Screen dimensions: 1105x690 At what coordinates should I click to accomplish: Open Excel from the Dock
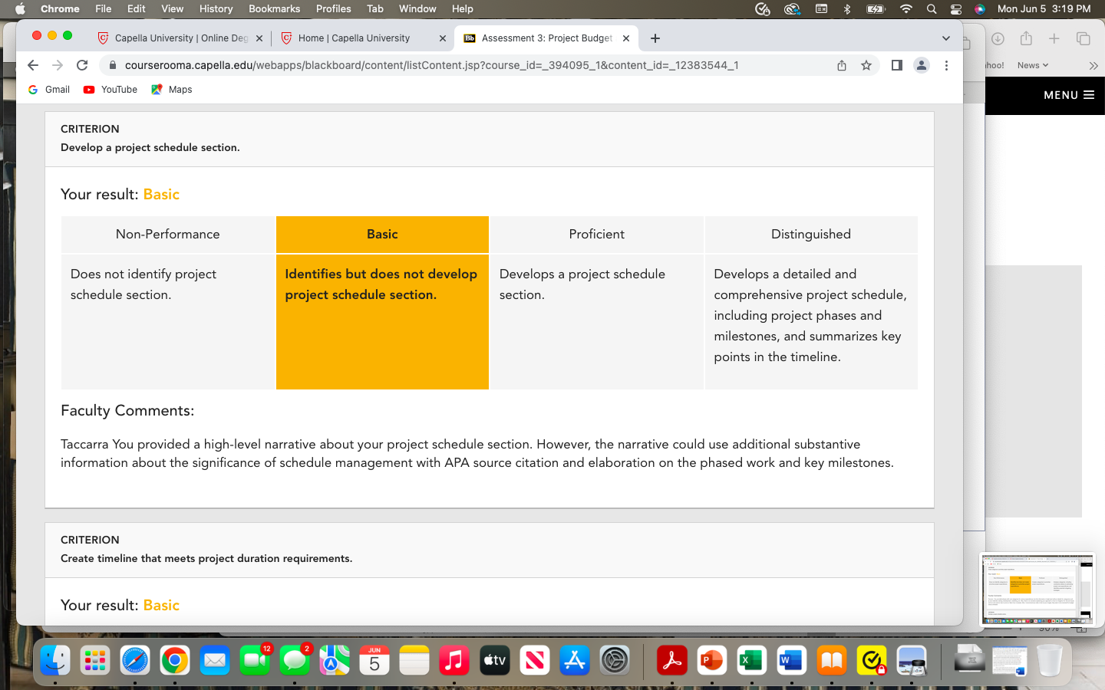pos(752,660)
